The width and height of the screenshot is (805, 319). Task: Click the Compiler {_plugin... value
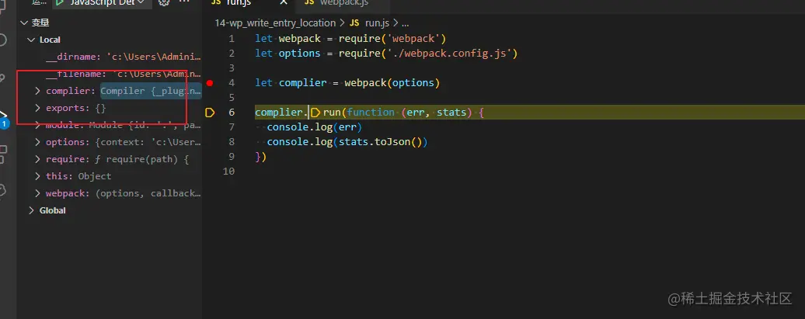pos(151,92)
